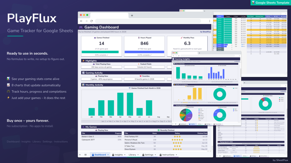Click the Fastest Finish flame icon
The image size is (291, 163).
[139, 64]
